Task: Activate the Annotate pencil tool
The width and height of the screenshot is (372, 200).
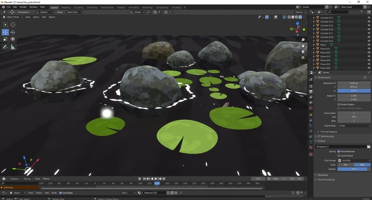Action: click(x=5, y=47)
